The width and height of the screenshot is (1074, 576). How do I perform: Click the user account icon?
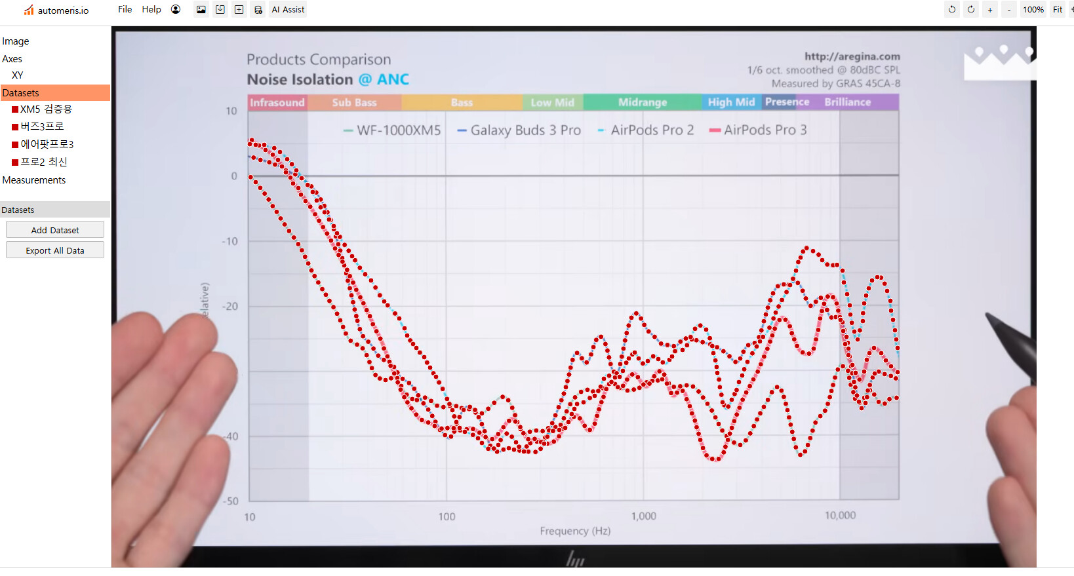click(x=176, y=9)
